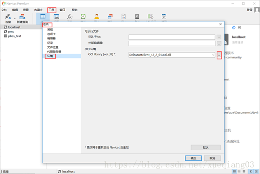Toggle left navigation pane icon in status bar

point(251,171)
